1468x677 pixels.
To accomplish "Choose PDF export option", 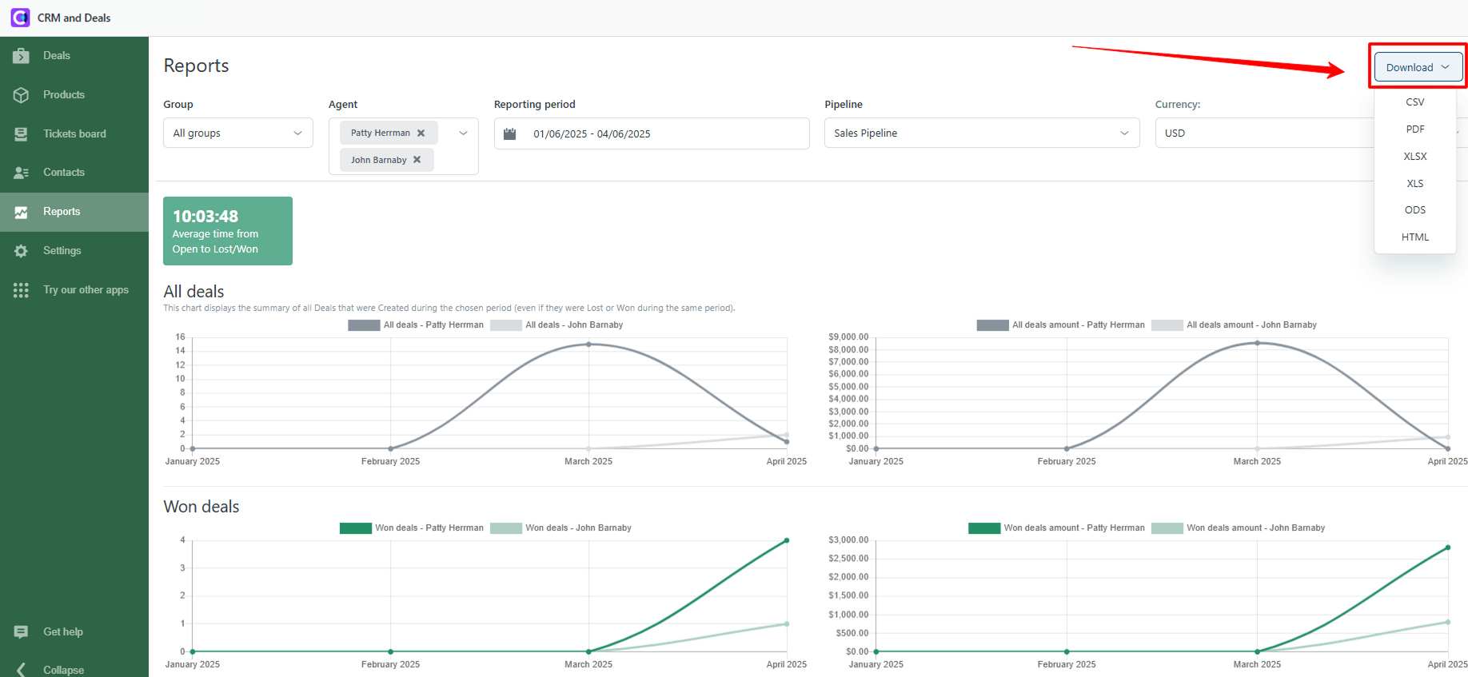I will click(x=1414, y=129).
